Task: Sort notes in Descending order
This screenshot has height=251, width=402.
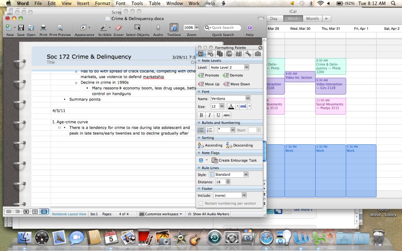Action: [x=239, y=145]
